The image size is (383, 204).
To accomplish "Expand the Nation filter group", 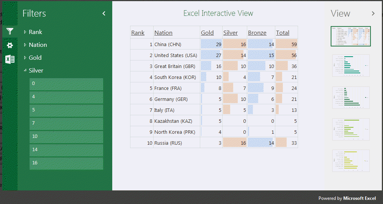I will pyautogui.click(x=38, y=45).
